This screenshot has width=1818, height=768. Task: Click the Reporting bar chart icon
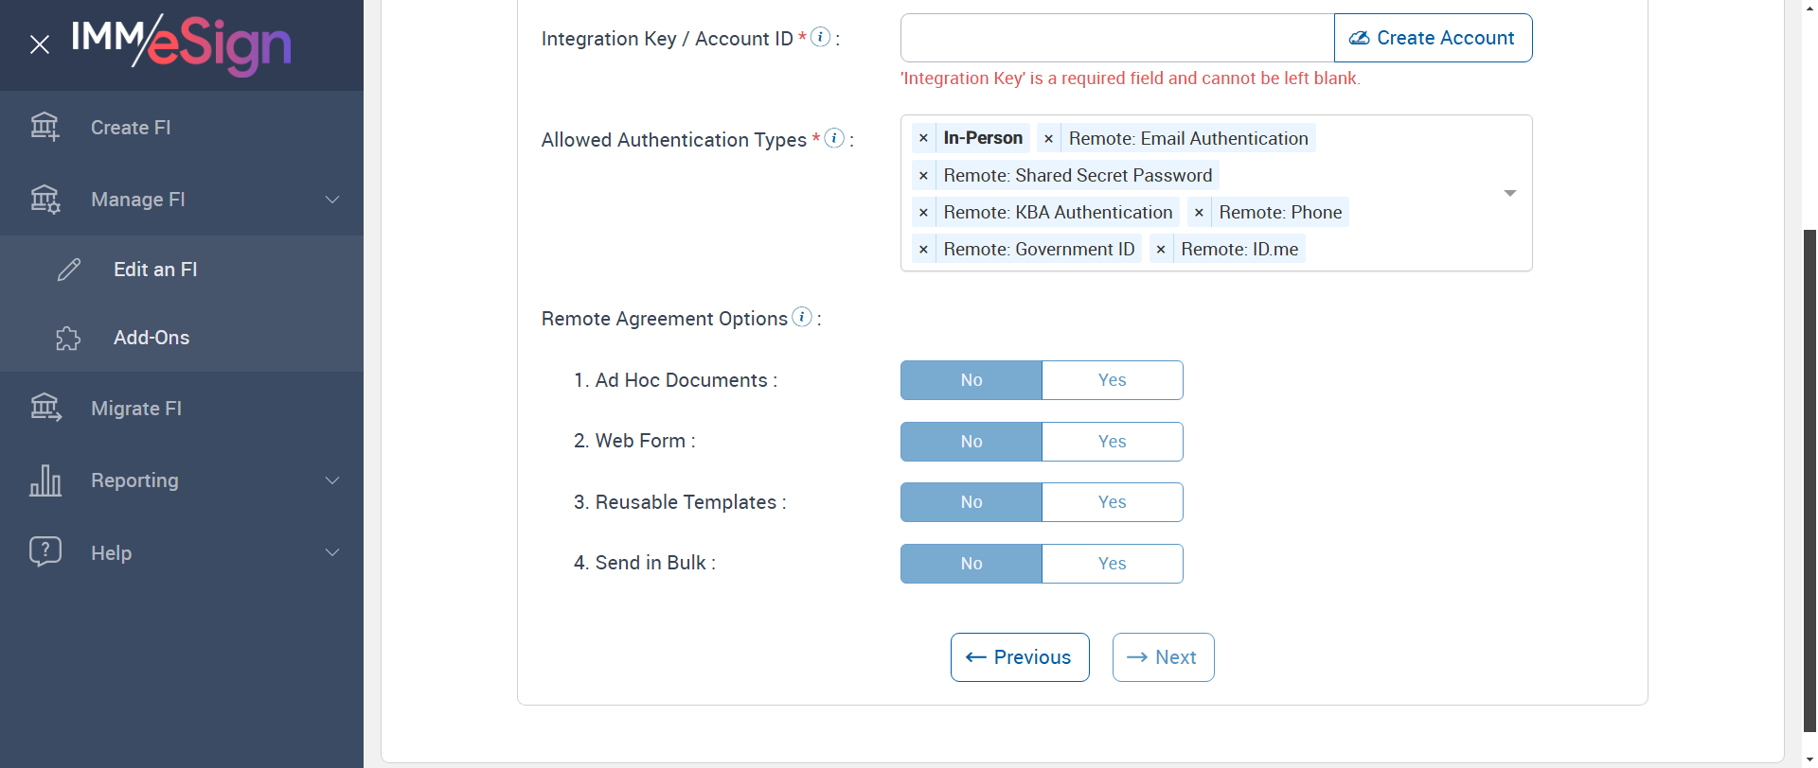(45, 480)
